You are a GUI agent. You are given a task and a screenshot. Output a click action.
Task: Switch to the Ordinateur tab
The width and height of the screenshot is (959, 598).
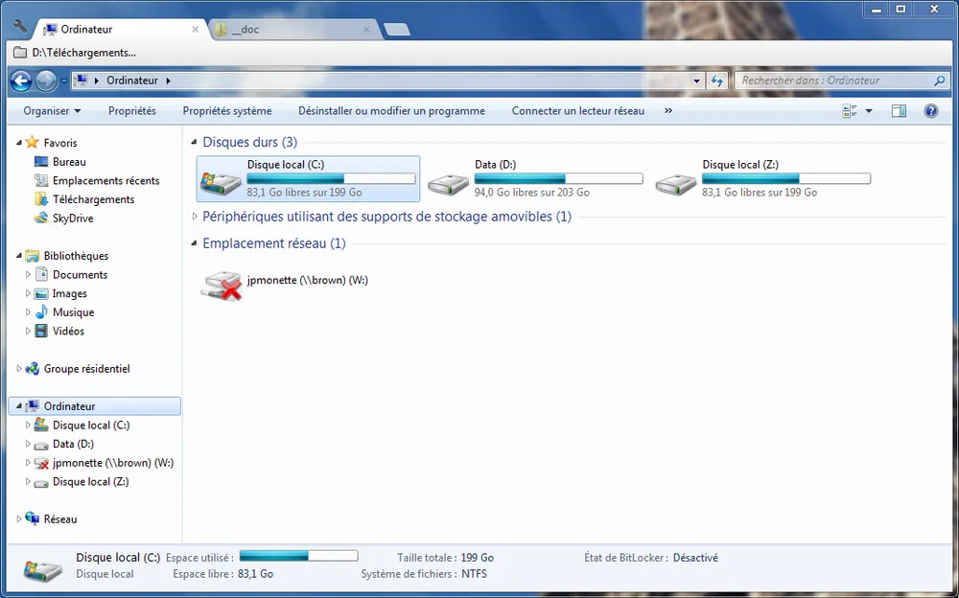point(118,29)
